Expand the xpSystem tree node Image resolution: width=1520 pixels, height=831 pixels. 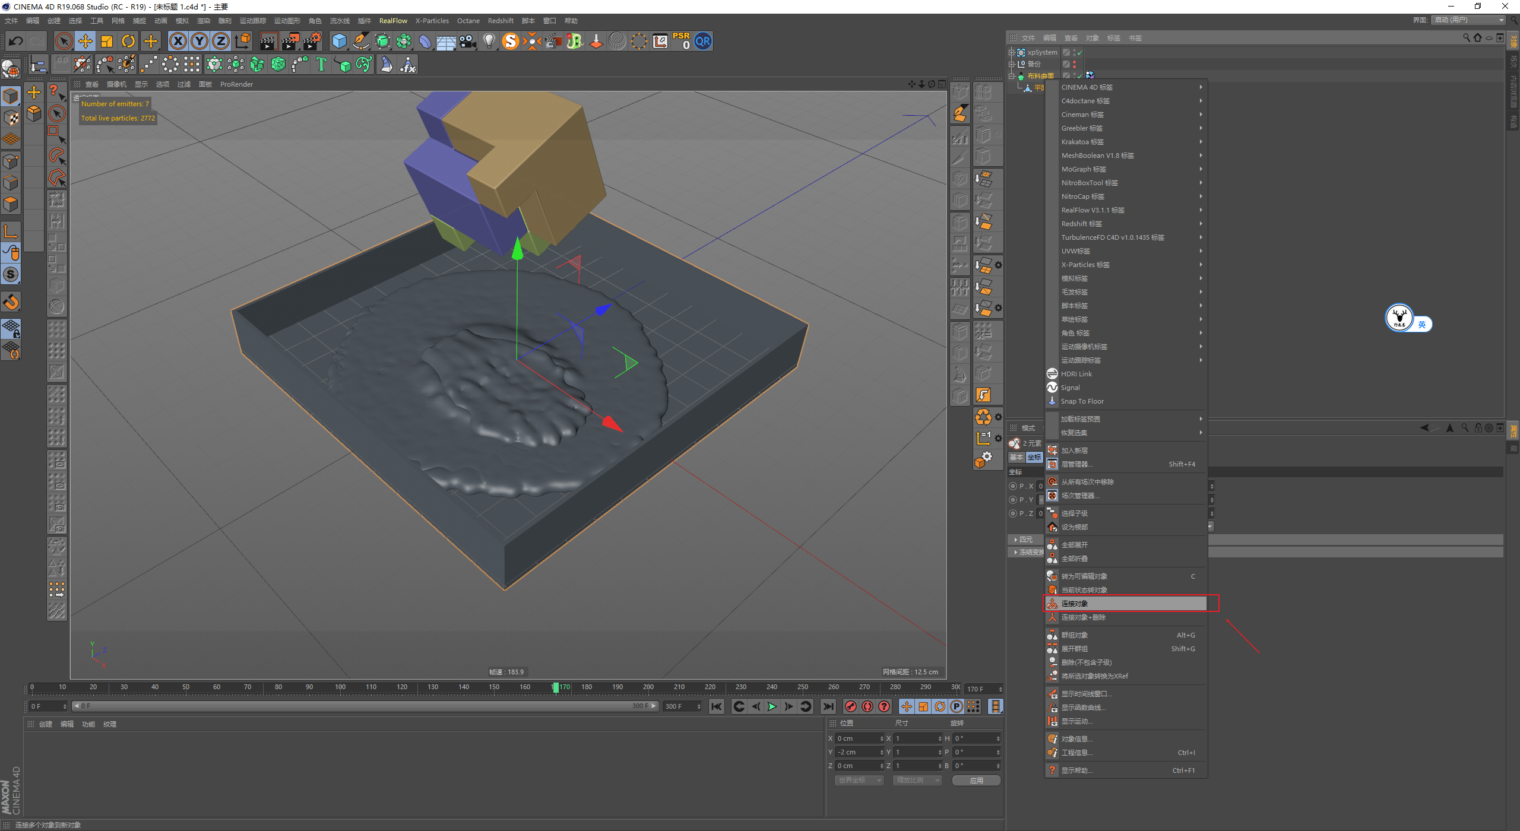tap(1012, 52)
